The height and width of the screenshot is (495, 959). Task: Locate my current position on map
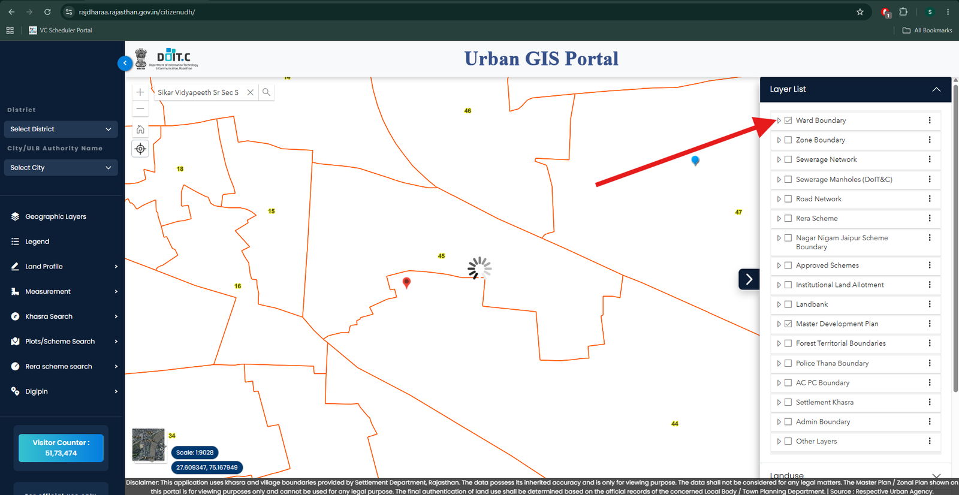tap(140, 149)
